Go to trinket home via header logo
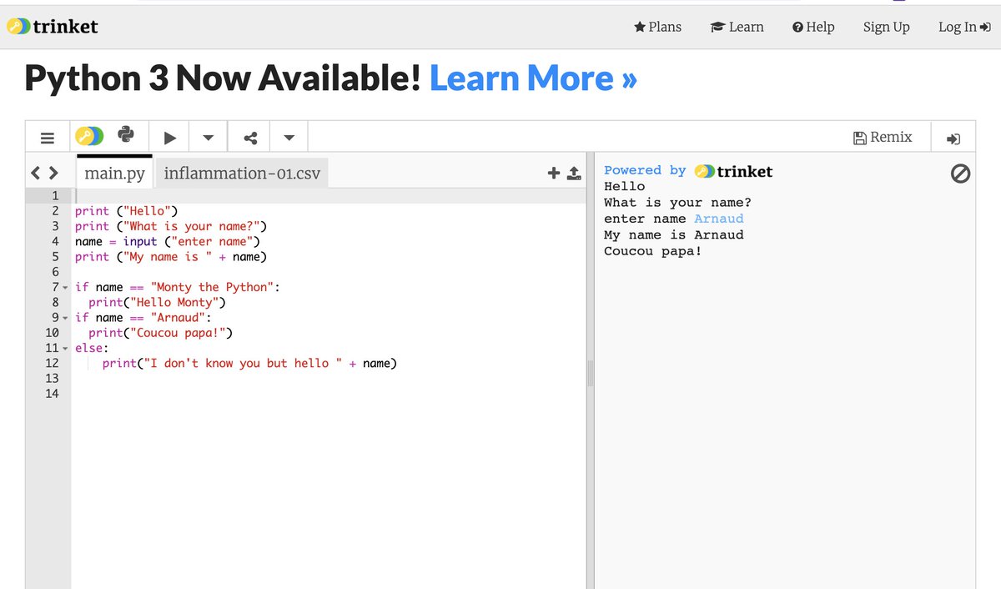 [53, 27]
